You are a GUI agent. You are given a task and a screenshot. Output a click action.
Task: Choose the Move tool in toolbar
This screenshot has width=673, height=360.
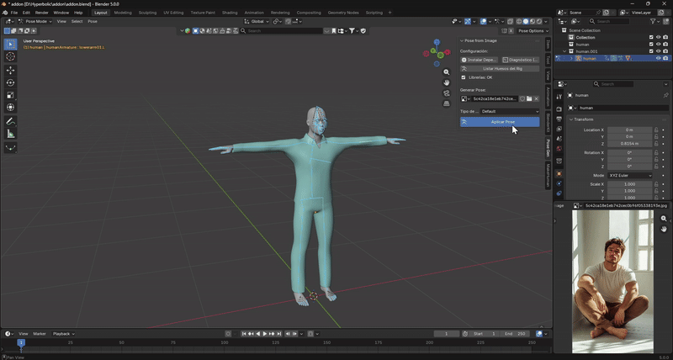tap(10, 71)
